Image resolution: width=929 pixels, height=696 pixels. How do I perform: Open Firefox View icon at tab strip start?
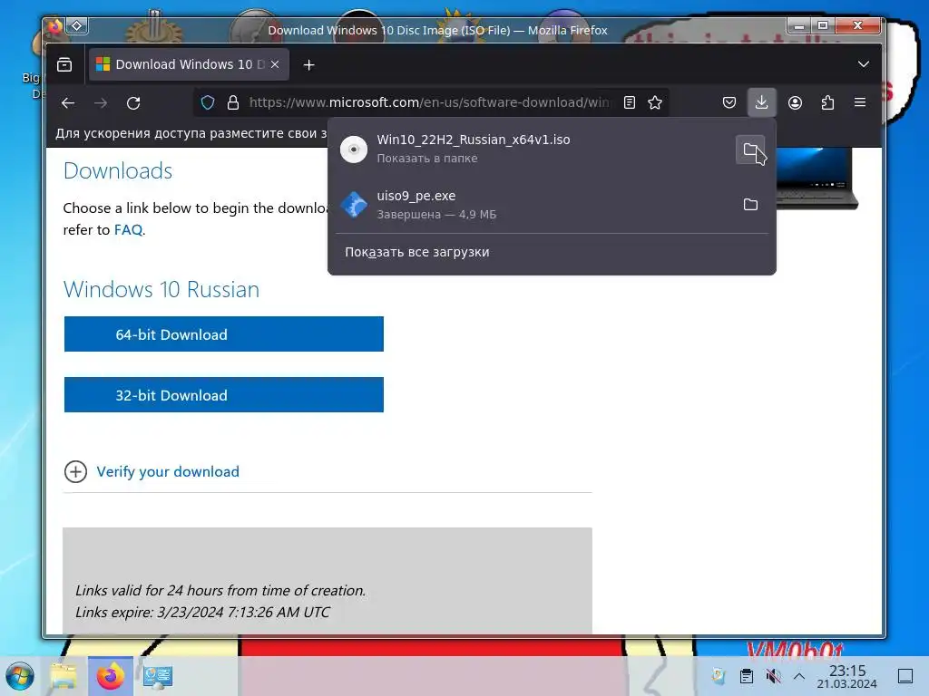(64, 64)
